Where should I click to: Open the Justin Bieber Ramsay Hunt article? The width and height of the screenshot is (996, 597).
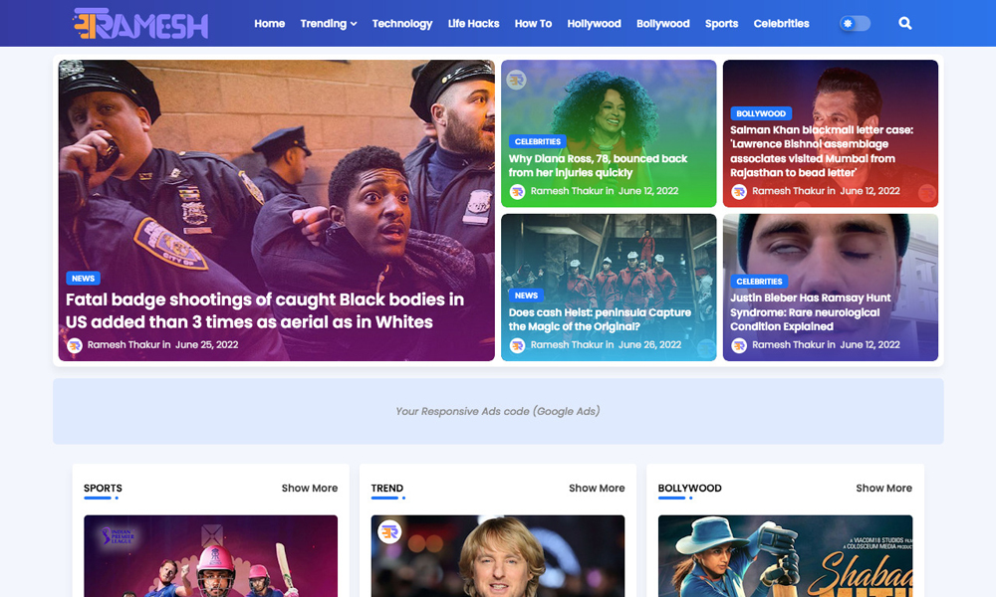810,312
